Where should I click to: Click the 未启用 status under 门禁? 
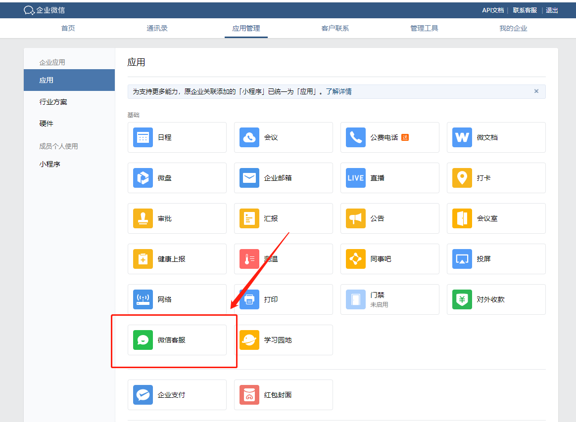[379, 304]
